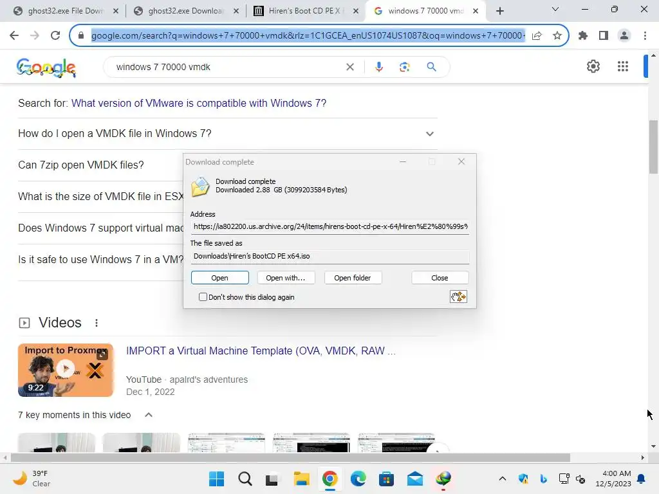Open clock and date 4:00 AM

[613, 479]
